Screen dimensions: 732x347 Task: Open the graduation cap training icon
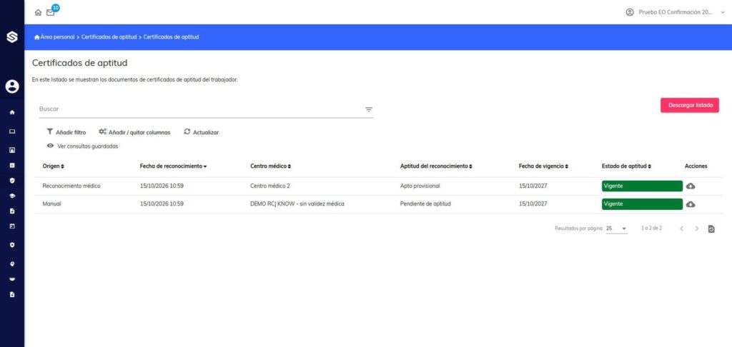click(12, 196)
